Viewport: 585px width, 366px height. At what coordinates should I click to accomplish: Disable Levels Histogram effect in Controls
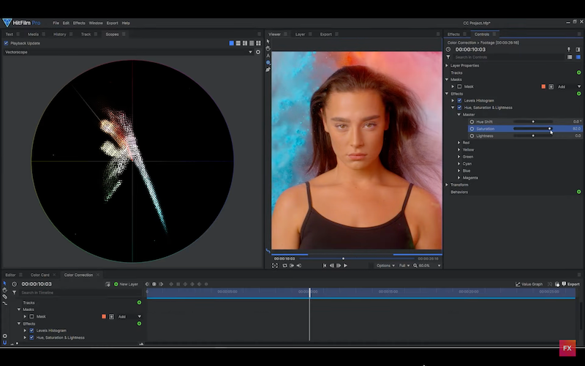point(459,100)
